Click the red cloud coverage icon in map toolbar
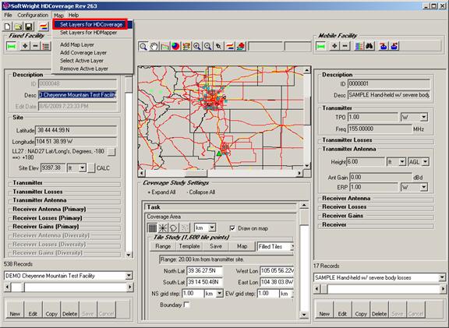 [x=241, y=46]
